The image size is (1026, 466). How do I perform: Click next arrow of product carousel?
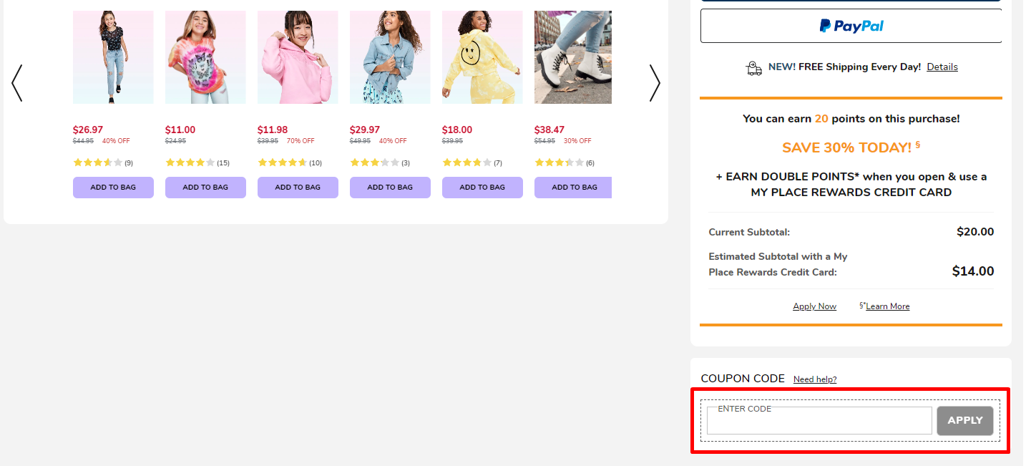[655, 83]
